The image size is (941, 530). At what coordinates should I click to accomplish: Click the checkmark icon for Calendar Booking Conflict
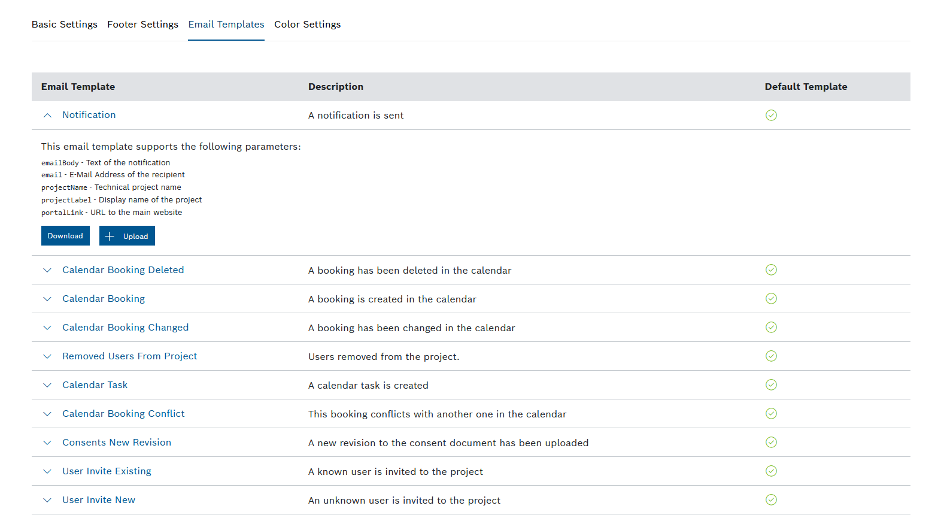[x=771, y=414]
